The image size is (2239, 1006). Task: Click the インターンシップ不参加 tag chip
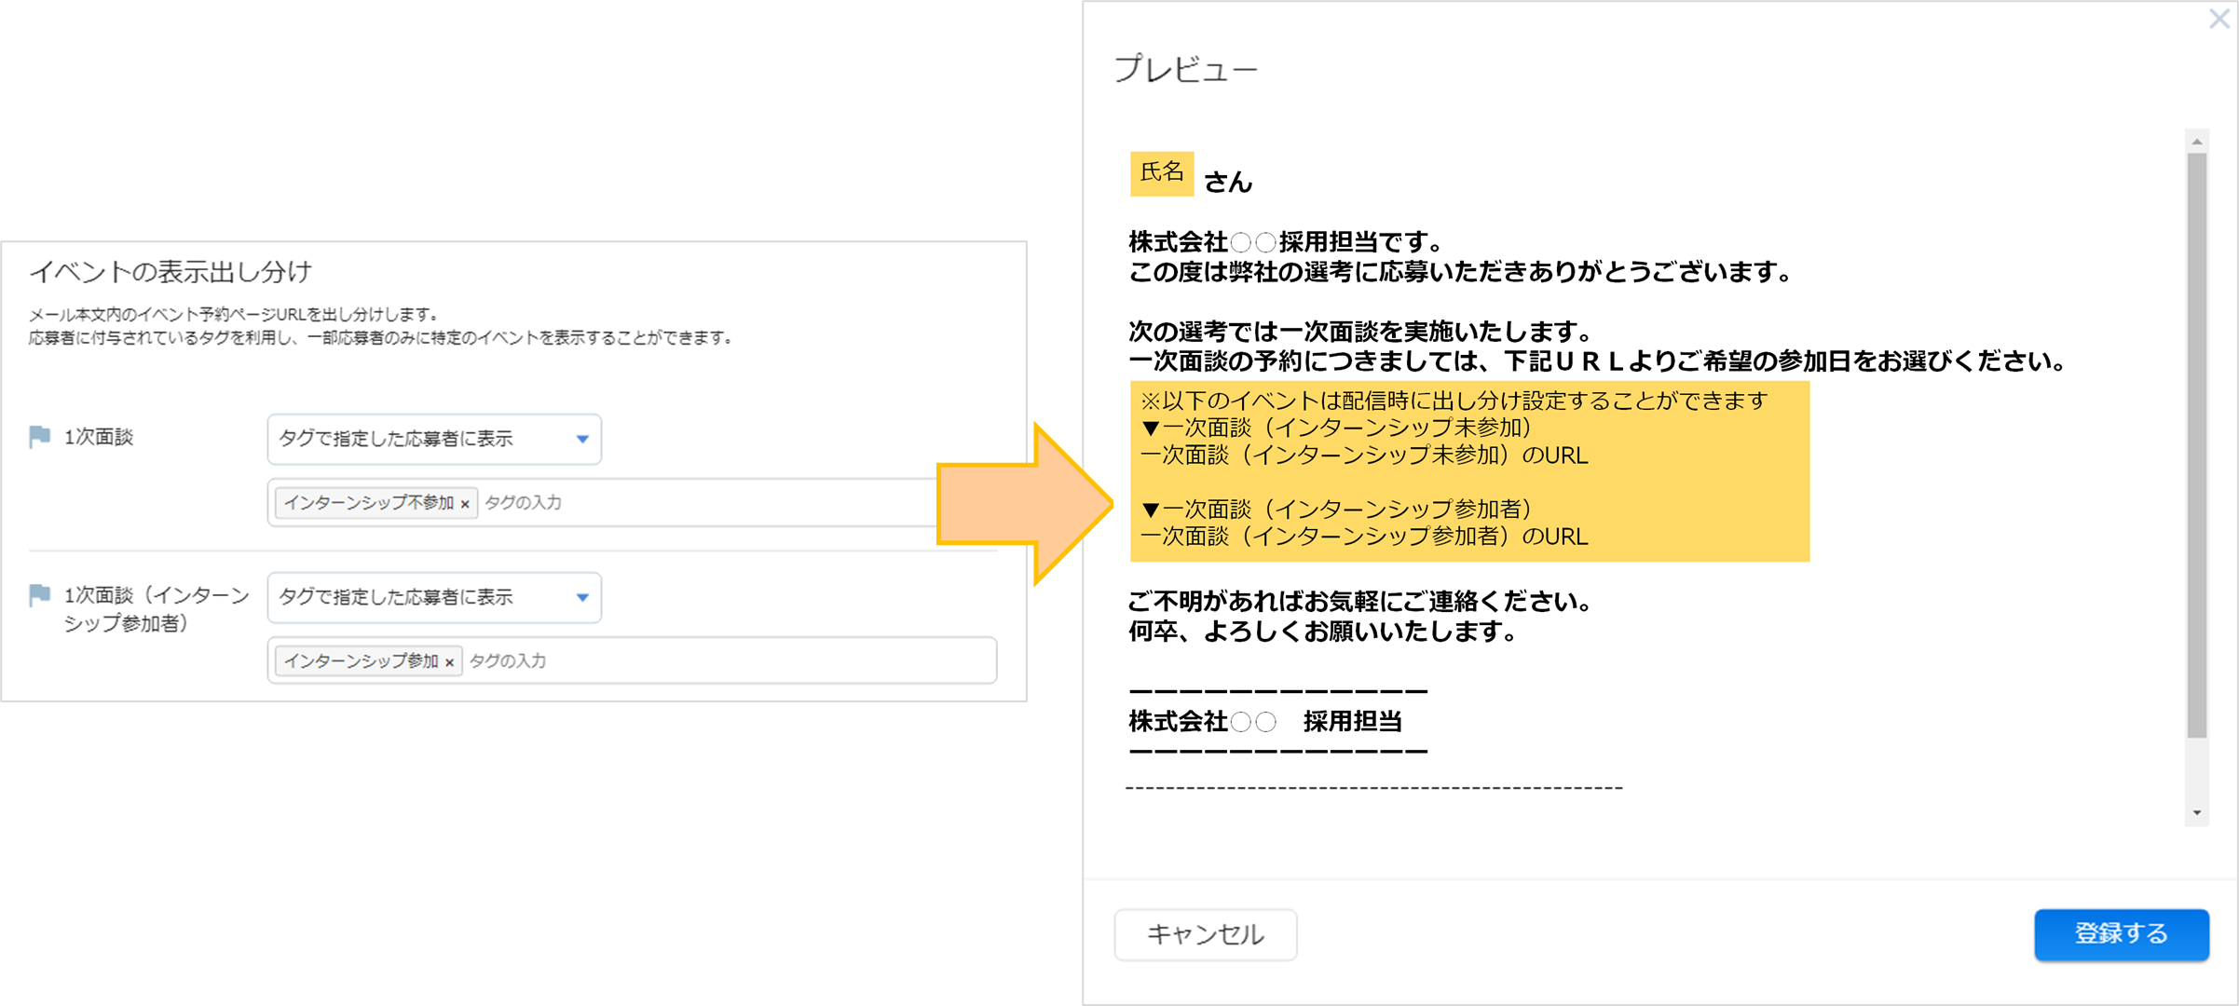click(376, 503)
